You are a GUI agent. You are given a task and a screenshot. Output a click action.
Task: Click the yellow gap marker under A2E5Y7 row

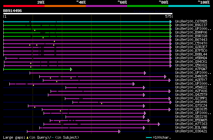57,81
